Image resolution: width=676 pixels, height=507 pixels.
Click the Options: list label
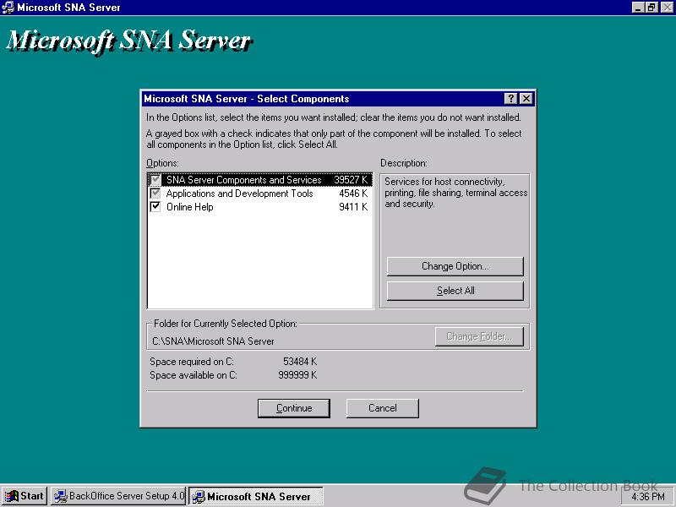point(162,163)
